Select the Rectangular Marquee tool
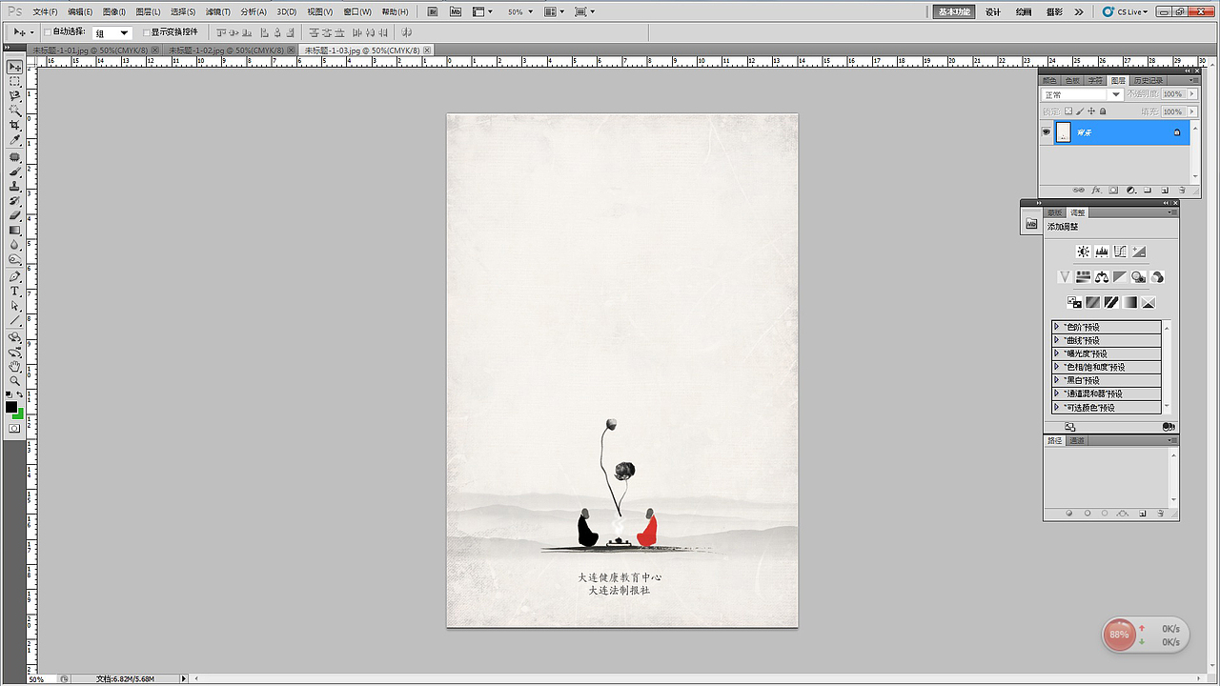The width and height of the screenshot is (1220, 686). pos(14,82)
